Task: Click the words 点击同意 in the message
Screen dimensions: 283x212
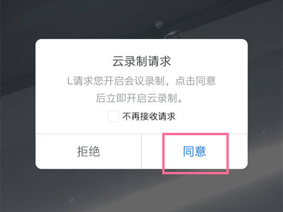Action: coord(196,81)
